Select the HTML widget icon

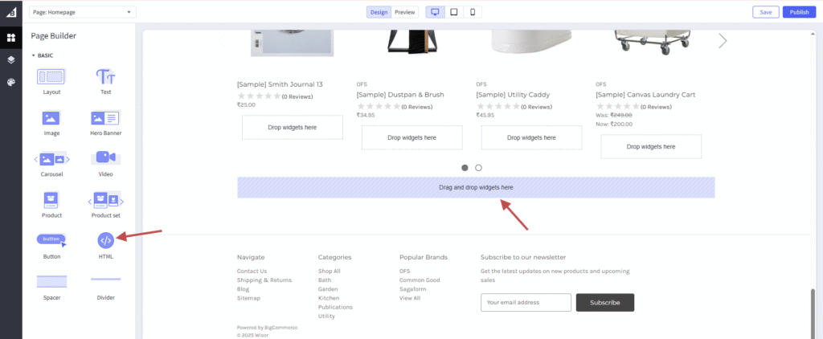tap(105, 240)
